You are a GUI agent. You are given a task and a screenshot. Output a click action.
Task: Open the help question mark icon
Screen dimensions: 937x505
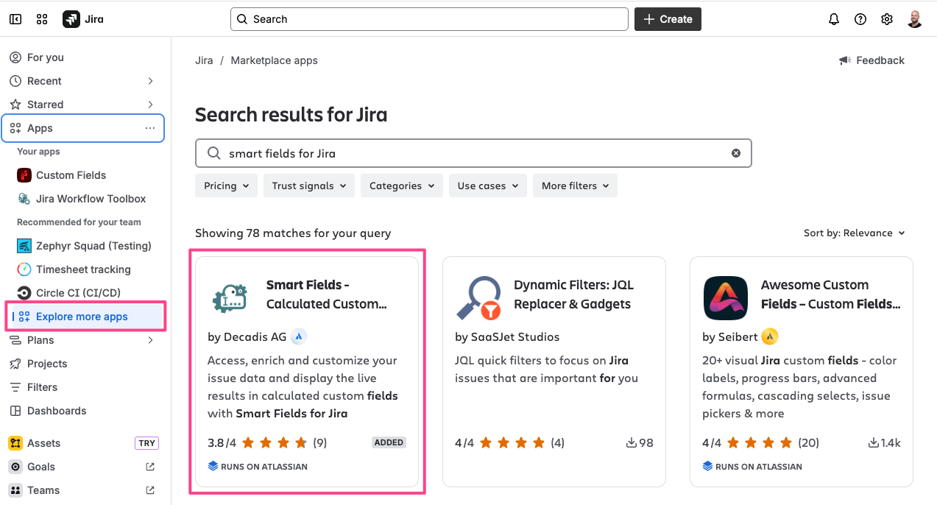click(x=860, y=19)
